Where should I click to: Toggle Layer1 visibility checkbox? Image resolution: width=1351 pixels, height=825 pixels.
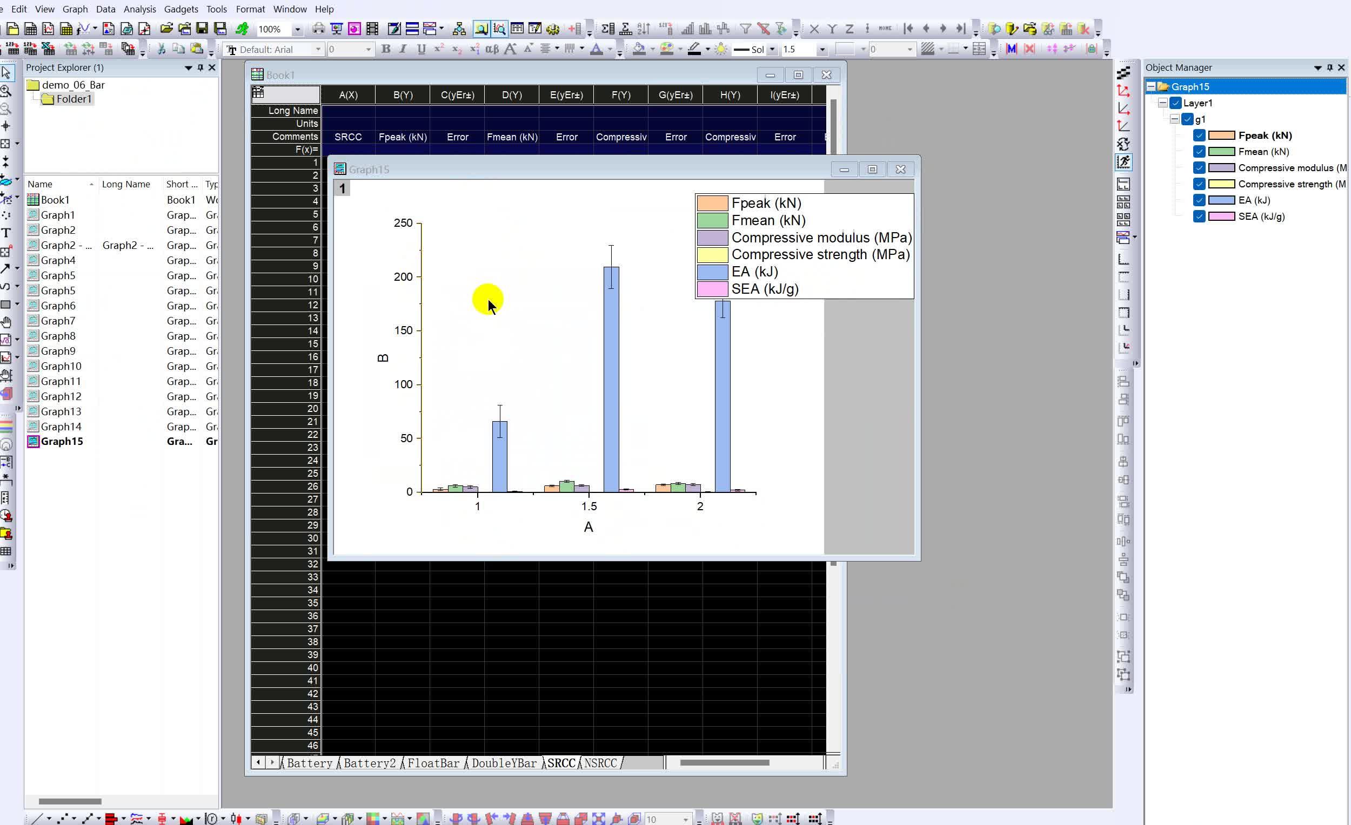(x=1175, y=103)
